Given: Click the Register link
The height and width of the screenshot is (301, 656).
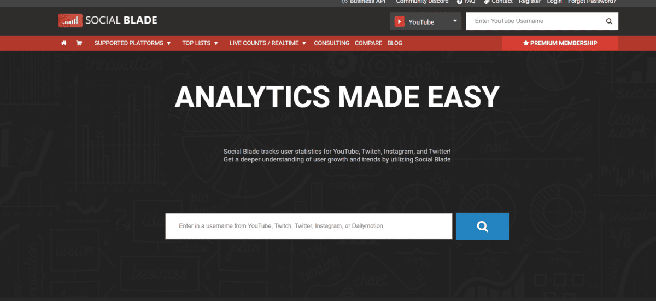Looking at the screenshot, I should coord(530,2).
